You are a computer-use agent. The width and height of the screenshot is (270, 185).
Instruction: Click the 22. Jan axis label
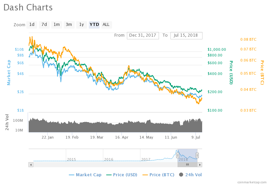point(48,138)
